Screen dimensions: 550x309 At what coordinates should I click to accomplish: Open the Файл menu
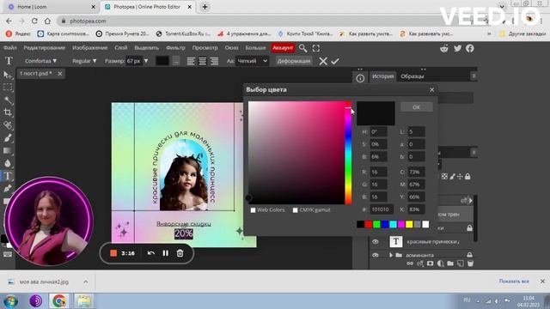tap(10, 48)
